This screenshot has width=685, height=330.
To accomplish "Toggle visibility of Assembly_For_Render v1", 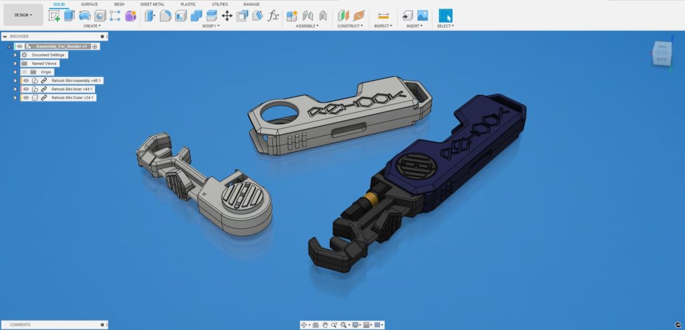I will pyautogui.click(x=19, y=46).
